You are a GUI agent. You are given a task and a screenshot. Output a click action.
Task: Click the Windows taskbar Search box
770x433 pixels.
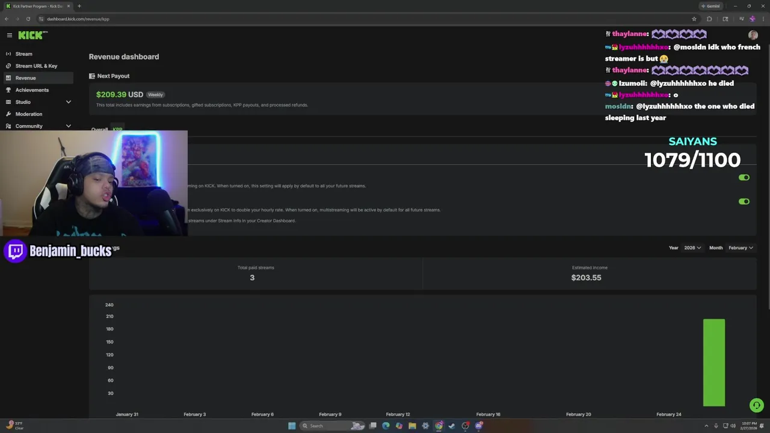pyautogui.click(x=333, y=426)
